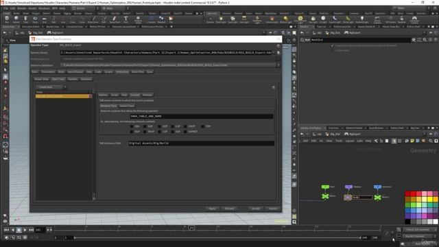This screenshot has width=439, height=247.
Task: Select the Tube shelf tool
Action: [25, 20]
